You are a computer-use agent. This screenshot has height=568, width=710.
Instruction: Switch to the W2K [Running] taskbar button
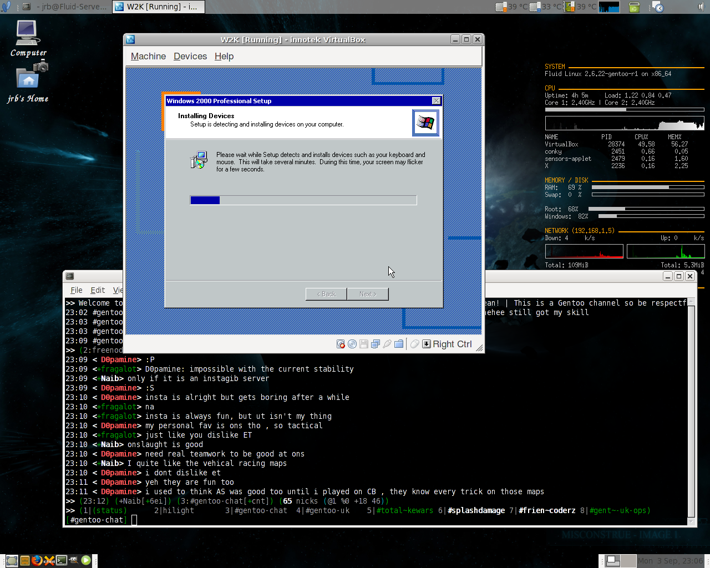(x=158, y=7)
